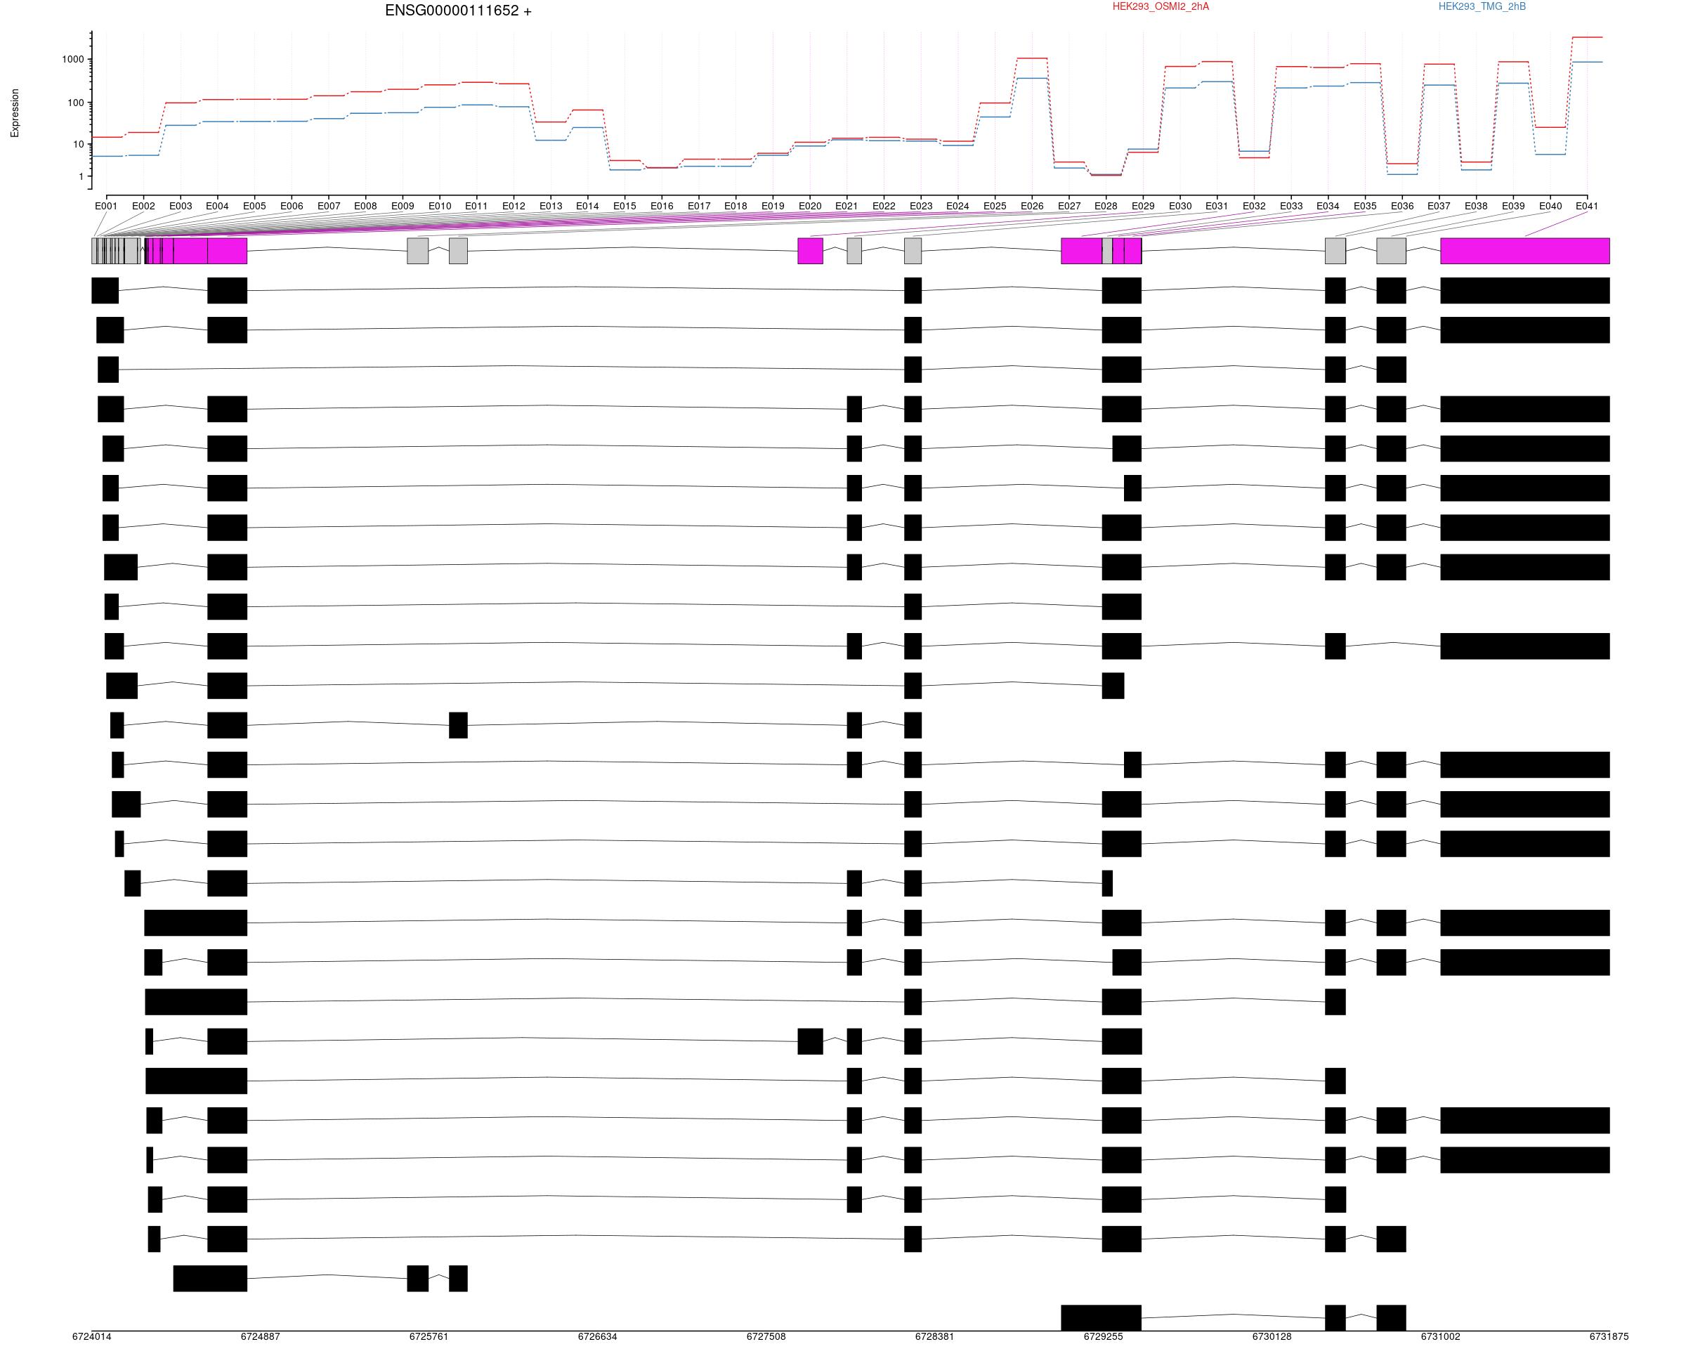Screen dimensions: 1686x1349
Task: Click exon label E013
Action: tap(551, 207)
